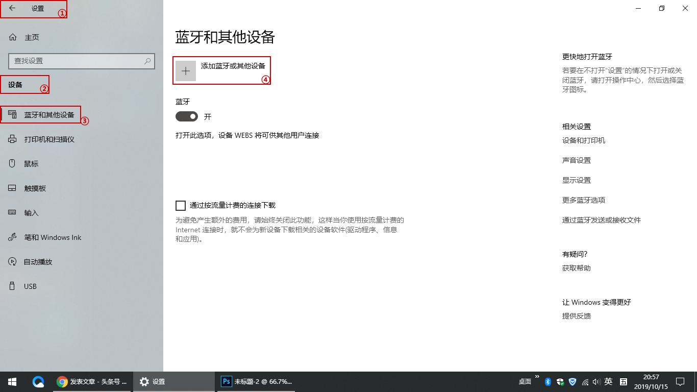Screen dimensions: 697x392
Task: Select the 触摸板 (Touchpad) icon
Action: (x=12, y=188)
